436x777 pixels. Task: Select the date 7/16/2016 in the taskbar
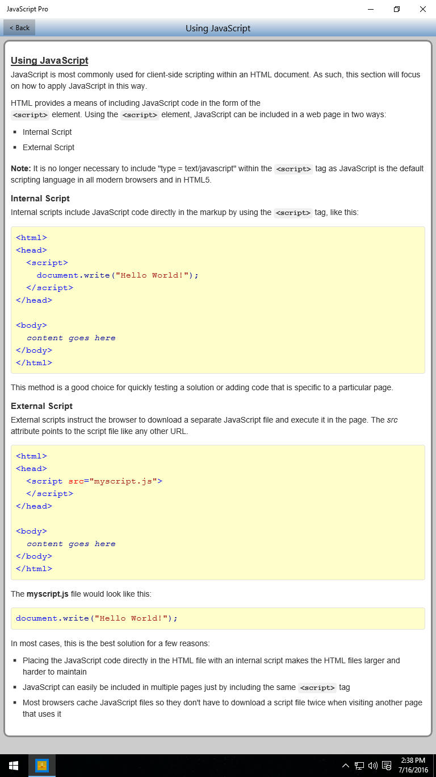pos(413,771)
